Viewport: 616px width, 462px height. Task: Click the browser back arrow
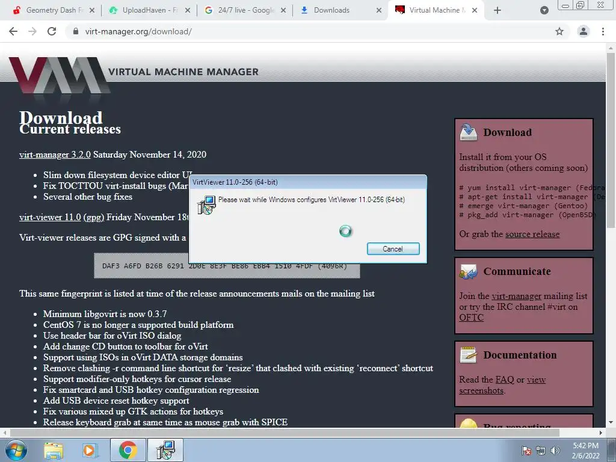(13, 31)
